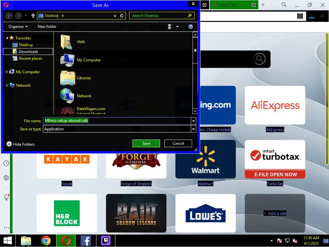Go up one folder level
Image resolution: width=329 pixels, height=247 pixels.
[x=33, y=15]
